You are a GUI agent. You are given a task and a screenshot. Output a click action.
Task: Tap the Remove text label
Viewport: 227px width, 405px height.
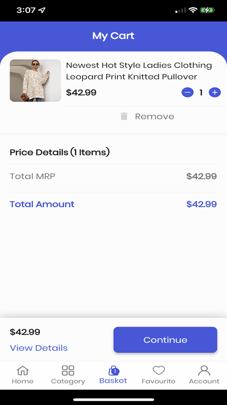click(x=154, y=117)
